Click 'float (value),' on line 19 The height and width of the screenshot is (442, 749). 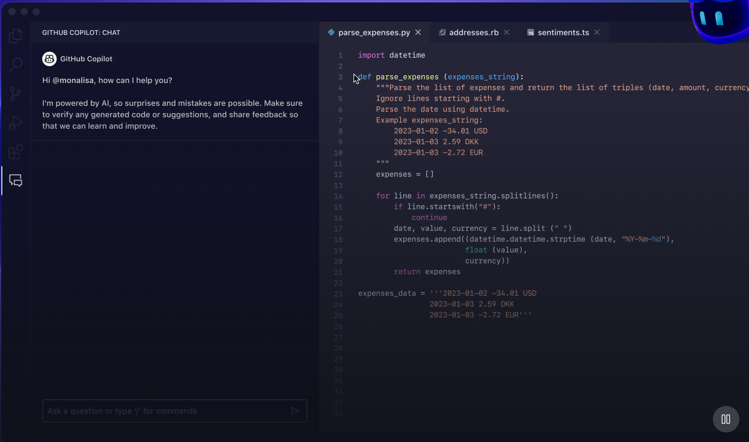coord(496,250)
